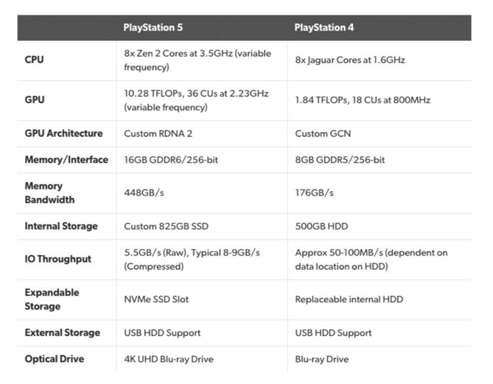This screenshot has width=493, height=384.
Task: Click the IO Throughput row label
Action: click(58, 259)
